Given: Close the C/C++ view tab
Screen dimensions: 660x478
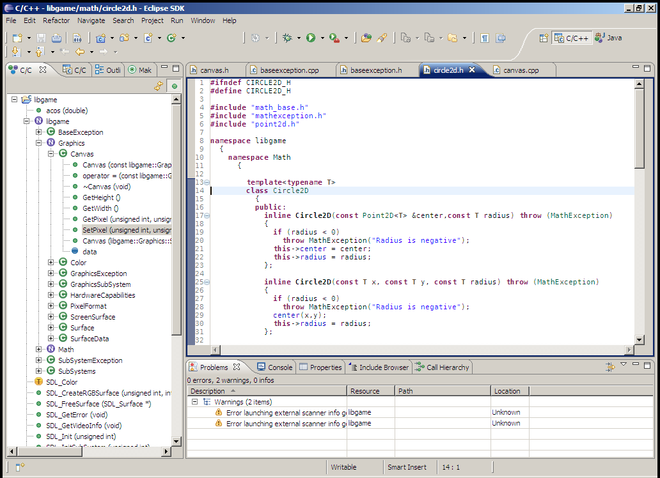Looking at the screenshot, I should [x=42, y=70].
